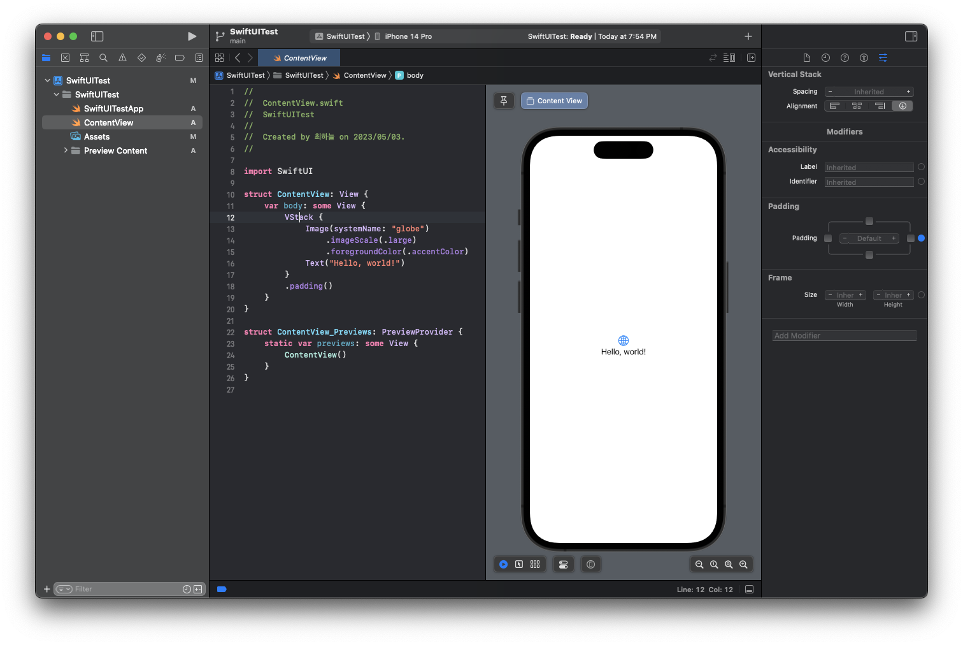Image resolution: width=963 pixels, height=645 pixels.
Task: Set VStack alignment to trailing
Action: (880, 106)
